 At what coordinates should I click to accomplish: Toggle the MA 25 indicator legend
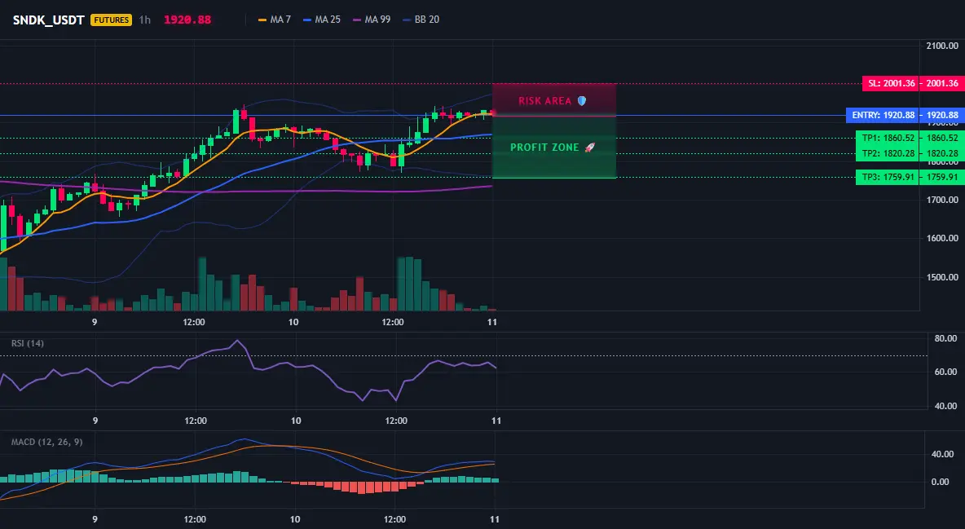(322, 20)
